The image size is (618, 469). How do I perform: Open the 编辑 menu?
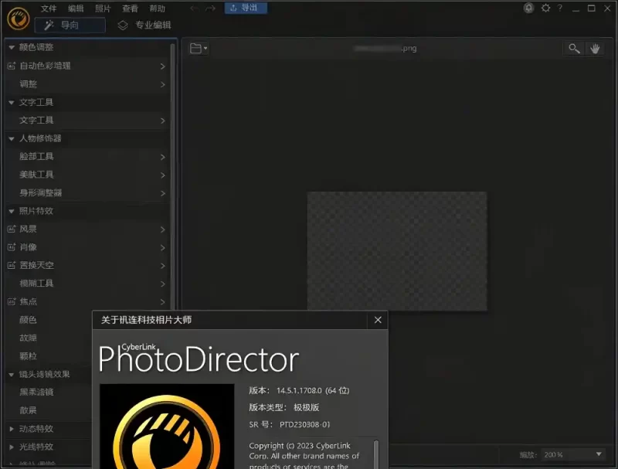point(76,8)
